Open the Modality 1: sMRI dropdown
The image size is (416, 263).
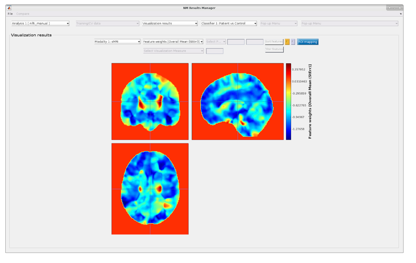[x=117, y=41]
